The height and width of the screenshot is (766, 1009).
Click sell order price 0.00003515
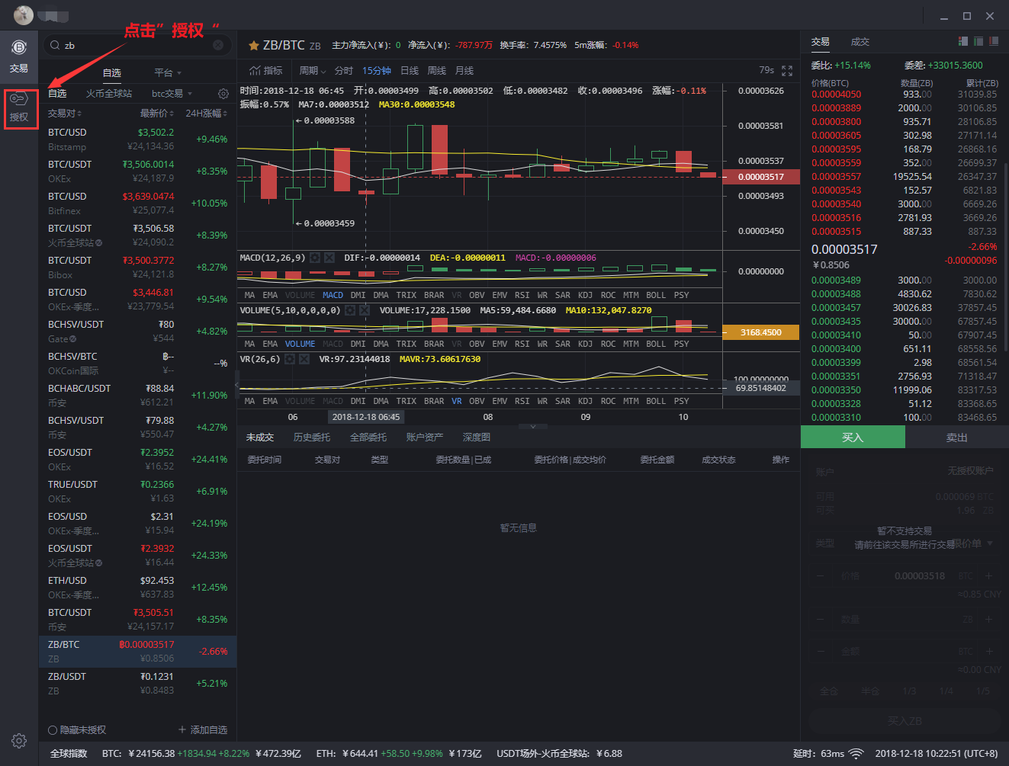pyautogui.click(x=836, y=232)
